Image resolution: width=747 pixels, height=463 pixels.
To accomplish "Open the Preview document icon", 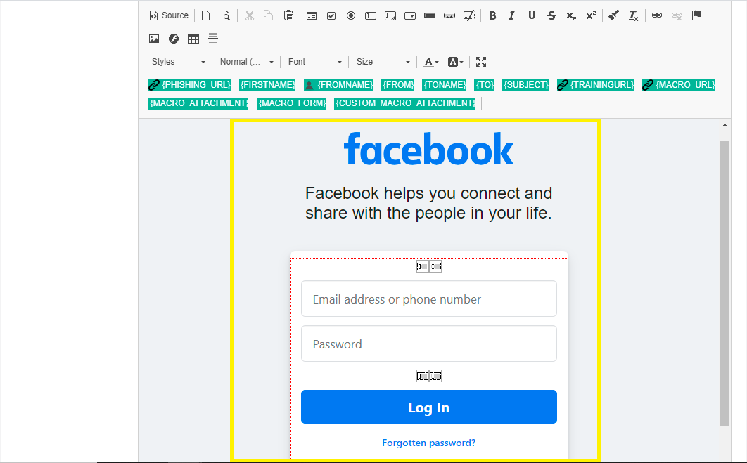I will coord(225,15).
